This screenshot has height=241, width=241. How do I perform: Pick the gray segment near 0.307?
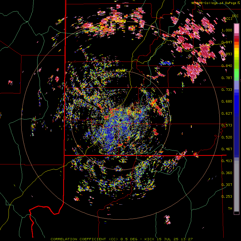point(236,186)
